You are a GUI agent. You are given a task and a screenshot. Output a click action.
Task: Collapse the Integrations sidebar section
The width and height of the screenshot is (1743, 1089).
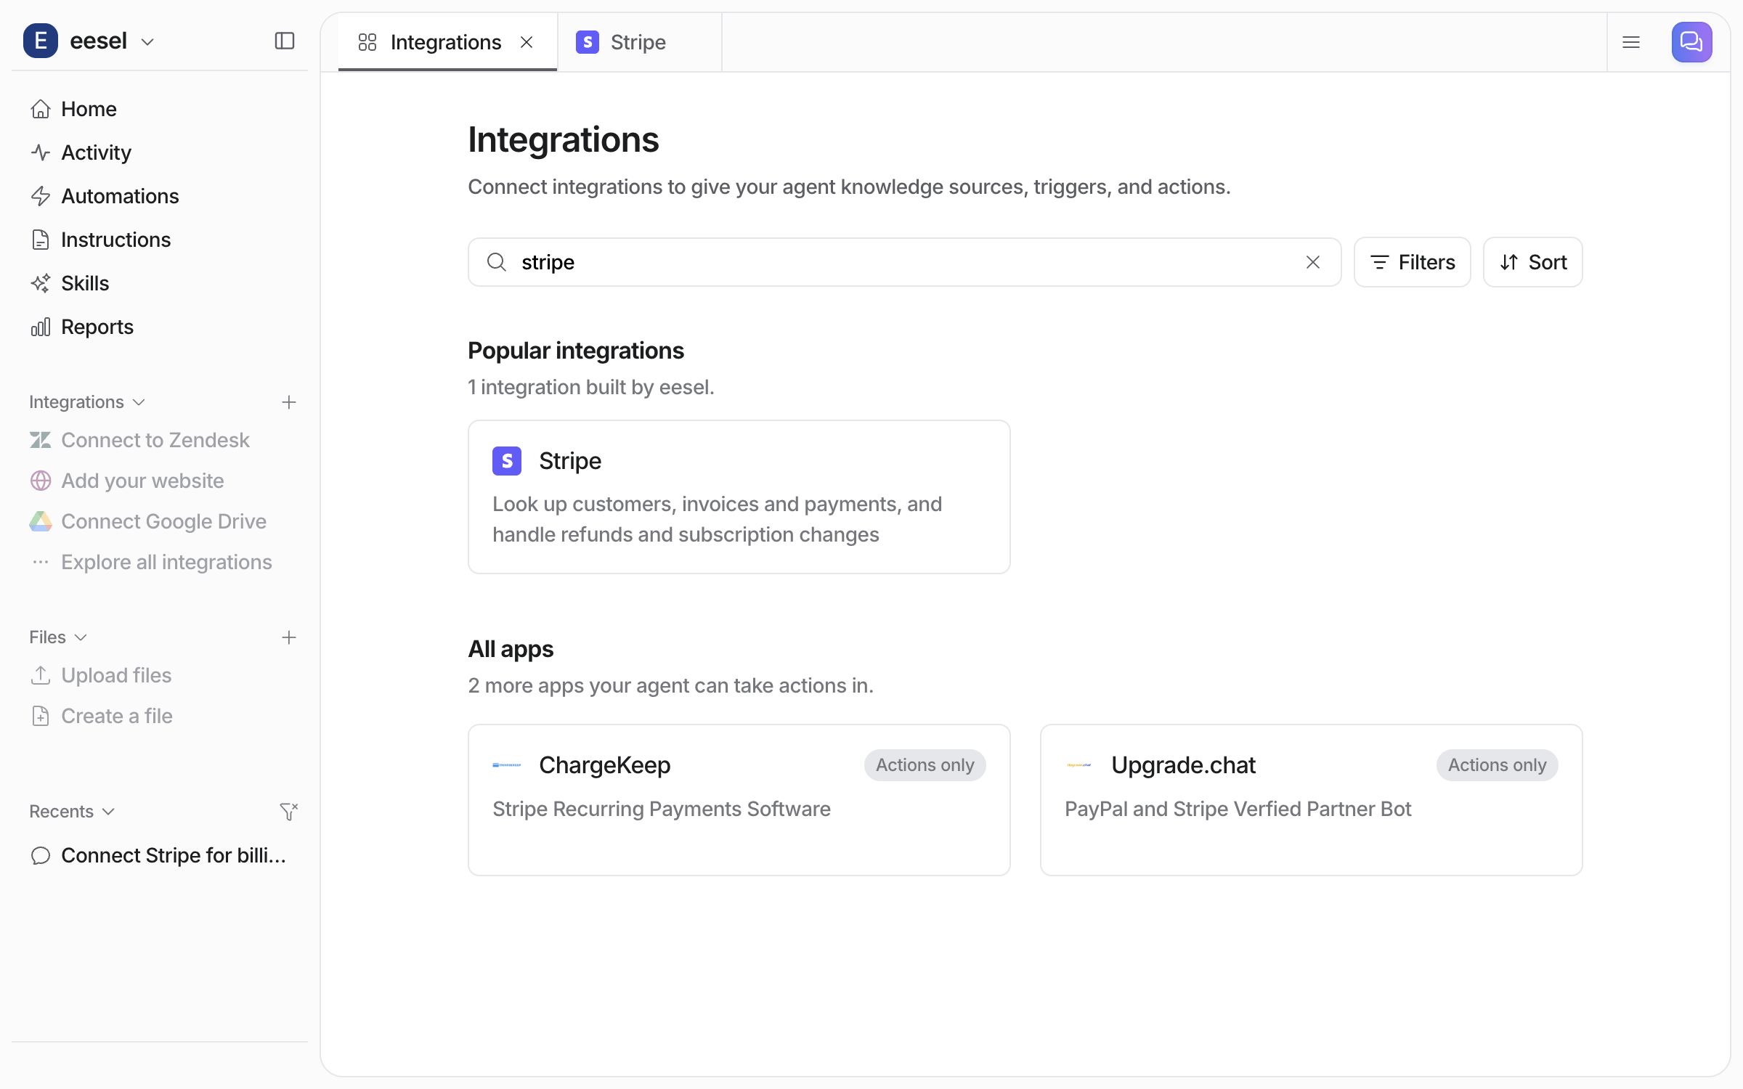pos(87,402)
